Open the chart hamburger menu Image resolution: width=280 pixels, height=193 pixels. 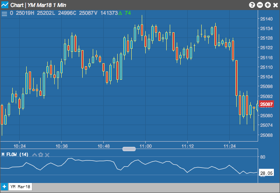pos(4,14)
